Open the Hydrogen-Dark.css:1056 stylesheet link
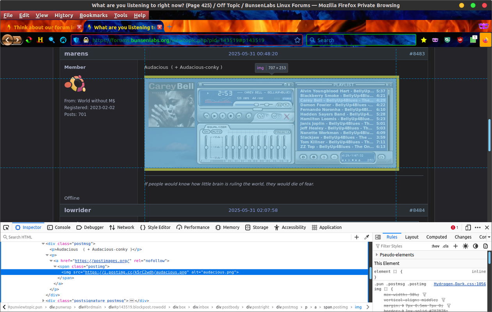Image resolution: width=492 pixels, height=312 pixels. click(460, 284)
